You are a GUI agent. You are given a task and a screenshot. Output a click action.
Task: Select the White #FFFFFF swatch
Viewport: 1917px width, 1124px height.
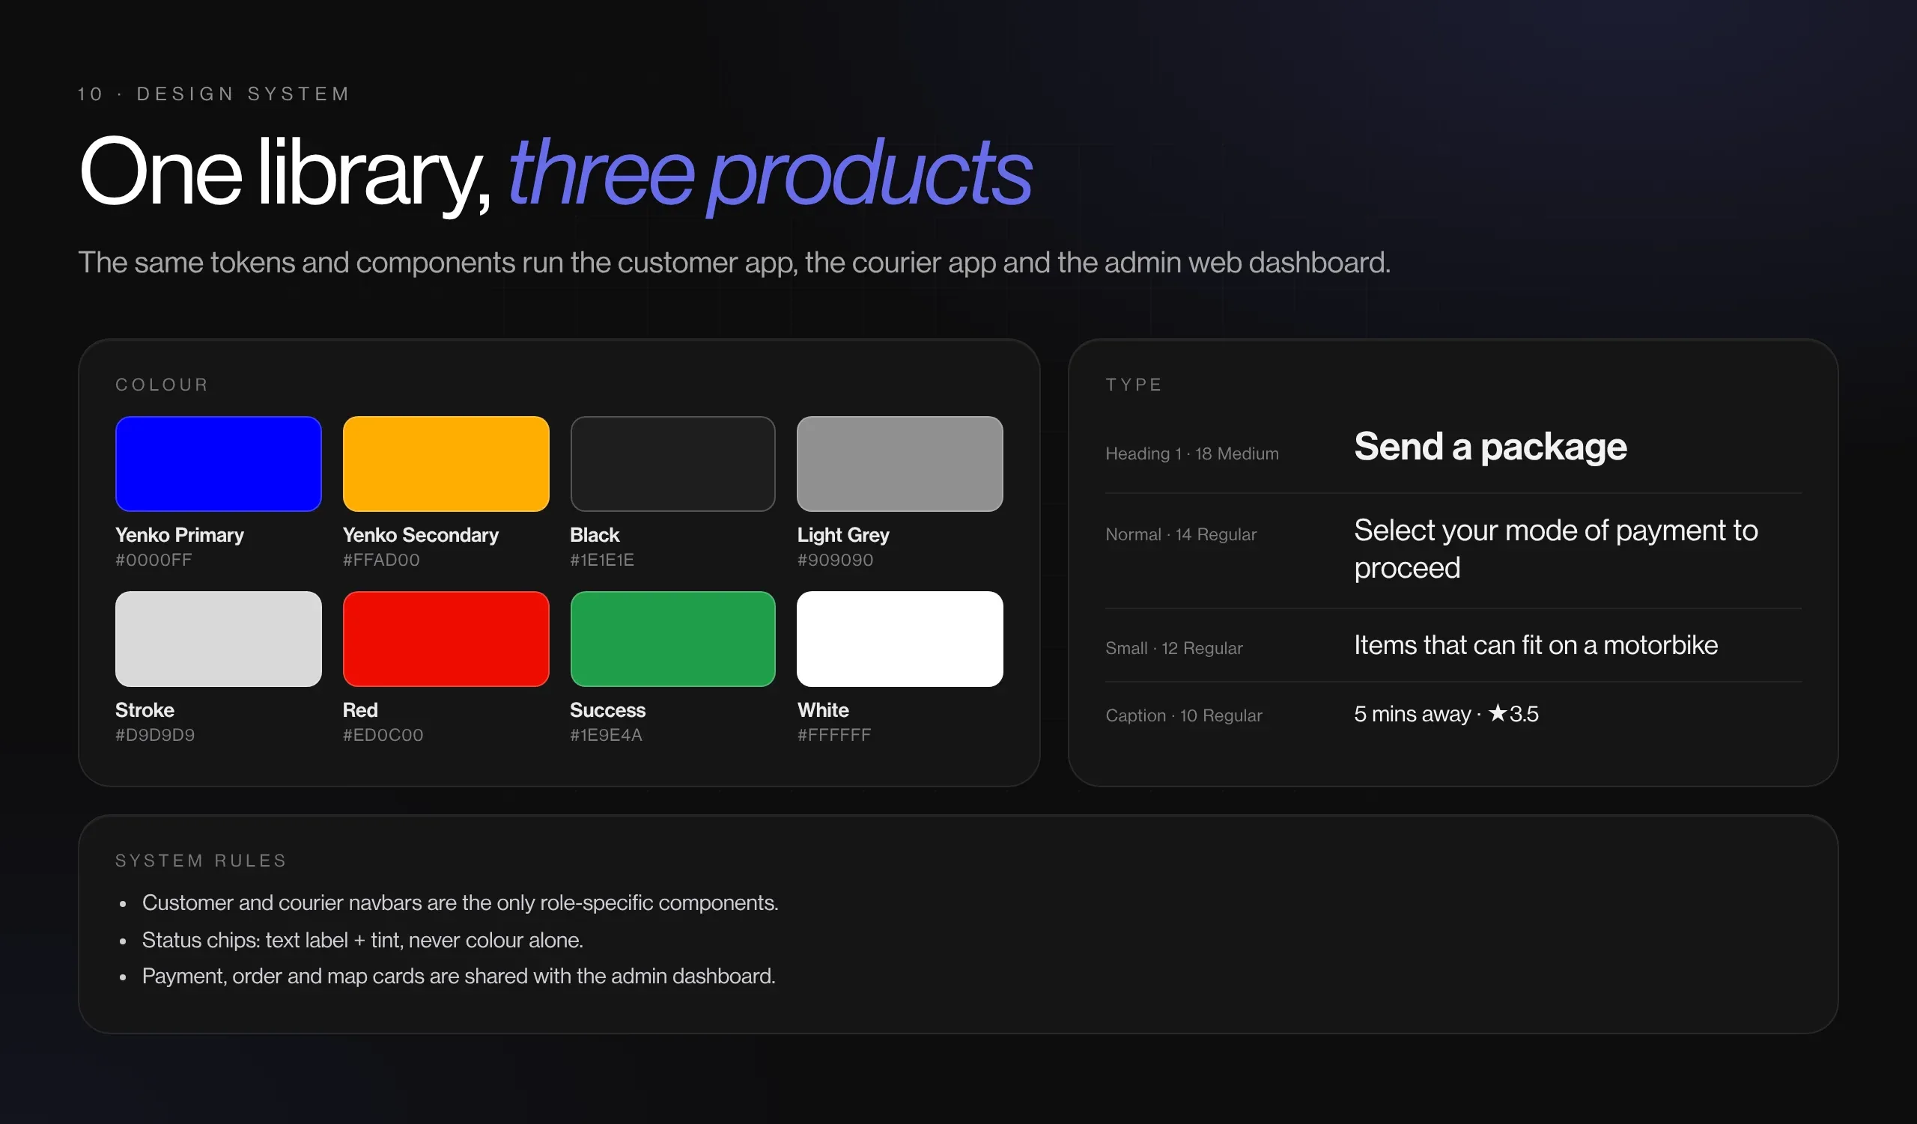[900, 639]
